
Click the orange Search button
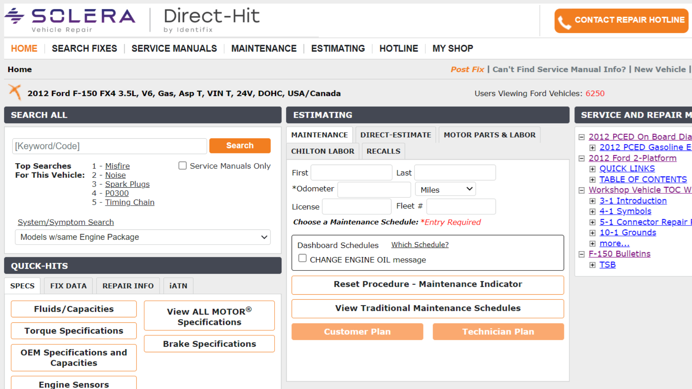[240, 146]
